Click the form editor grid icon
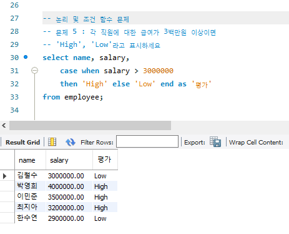The image size is (289, 234). click(52, 142)
